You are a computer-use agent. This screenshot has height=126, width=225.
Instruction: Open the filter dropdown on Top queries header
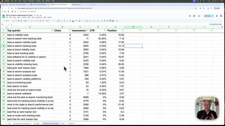point(52,30)
